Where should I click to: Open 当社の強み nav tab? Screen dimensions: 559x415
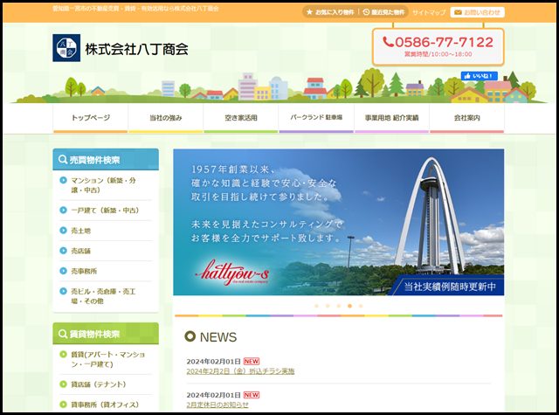[x=166, y=118]
